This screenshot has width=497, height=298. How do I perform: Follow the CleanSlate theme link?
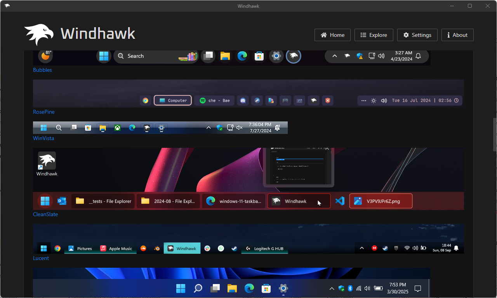click(x=45, y=214)
